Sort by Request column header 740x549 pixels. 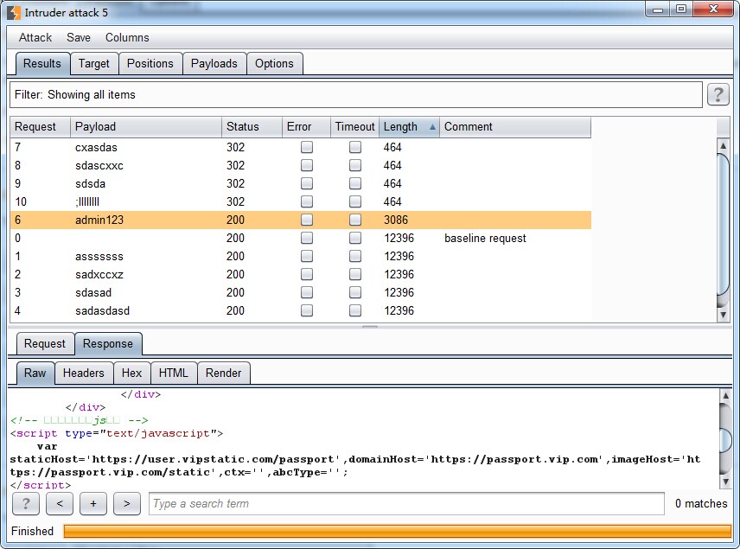click(41, 126)
